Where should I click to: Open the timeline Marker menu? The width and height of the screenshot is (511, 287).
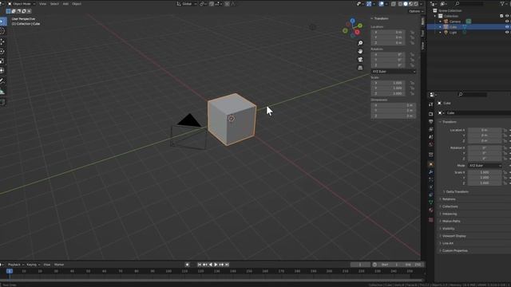point(59,265)
